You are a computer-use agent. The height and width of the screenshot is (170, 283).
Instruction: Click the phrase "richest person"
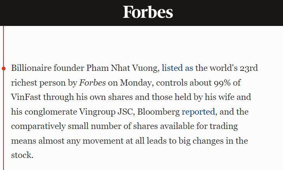[x=43, y=83]
